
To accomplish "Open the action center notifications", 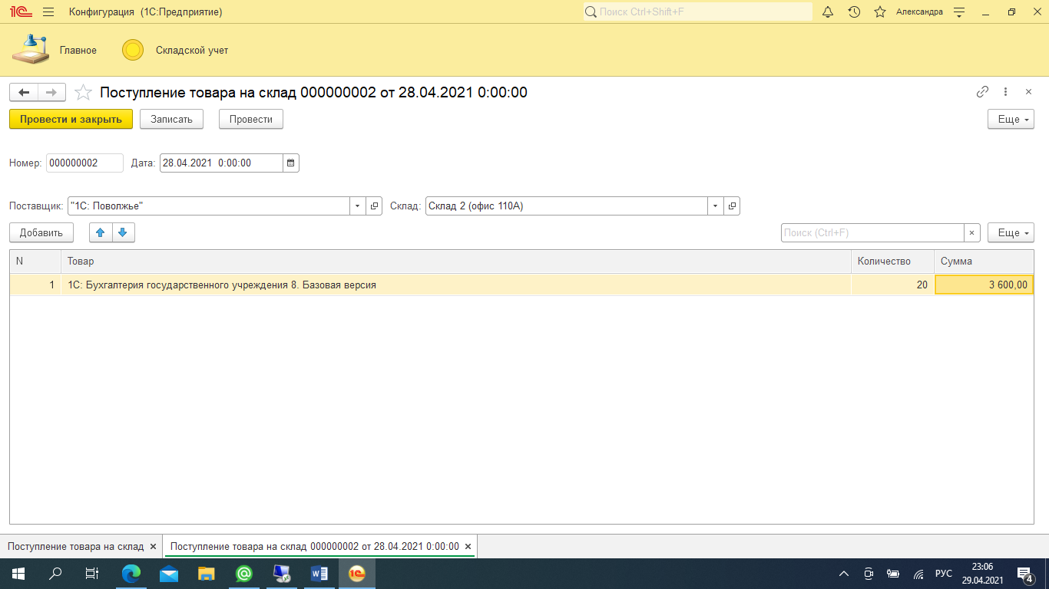I will (1024, 574).
